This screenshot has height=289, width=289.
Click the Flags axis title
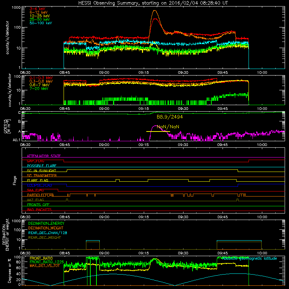(14, 180)
